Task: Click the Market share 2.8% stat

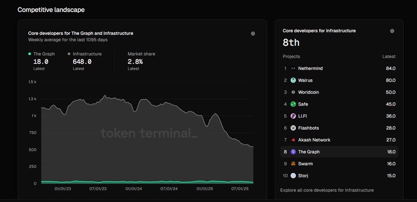Action: point(135,62)
